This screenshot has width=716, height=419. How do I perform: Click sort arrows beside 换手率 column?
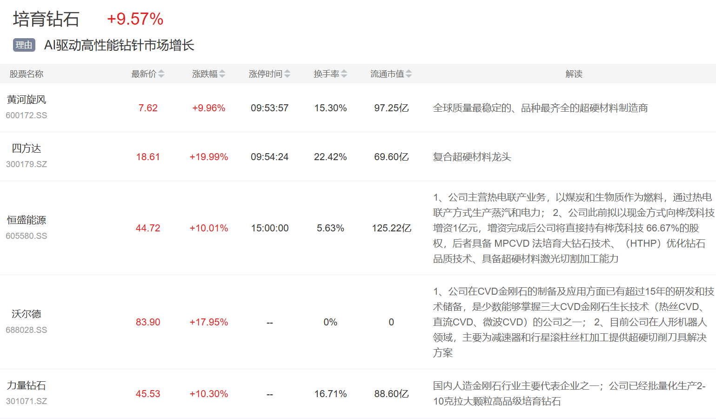(x=344, y=74)
